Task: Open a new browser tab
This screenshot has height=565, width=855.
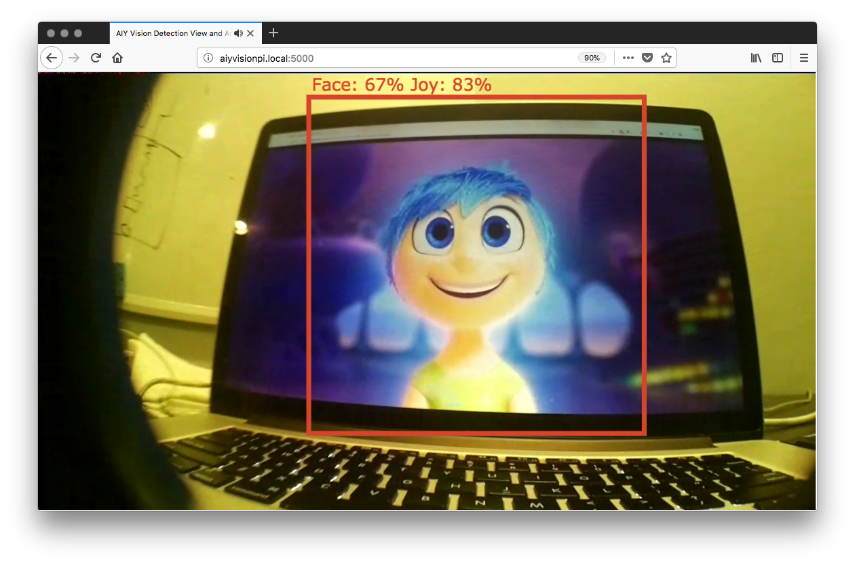Action: [x=273, y=33]
